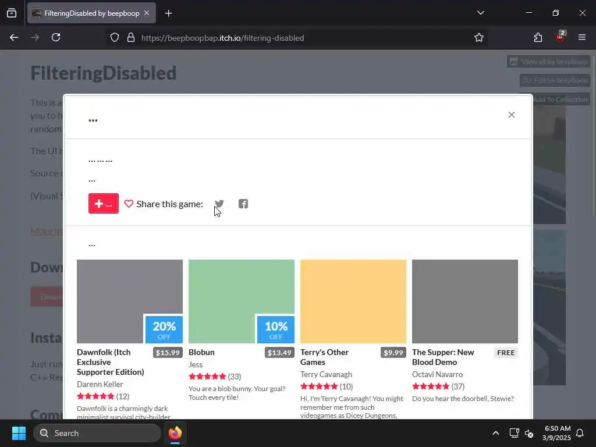Click The Supper demo rating (37)

[x=438, y=386]
